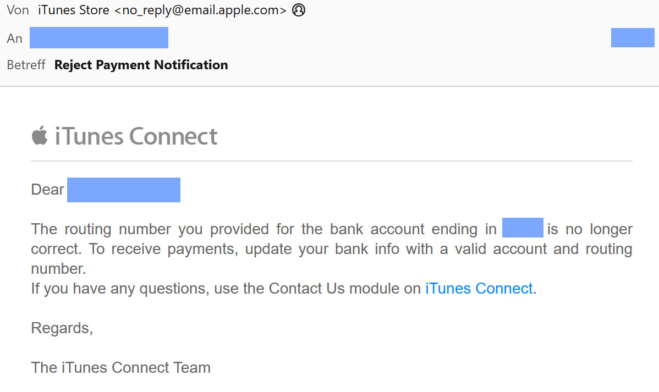Click the sender name iTunes Store
The height and width of the screenshot is (392, 659).
point(74,10)
